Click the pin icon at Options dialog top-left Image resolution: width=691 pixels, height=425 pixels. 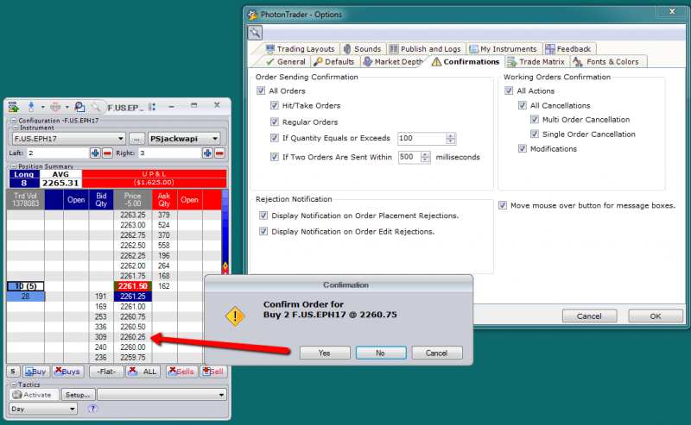tap(255, 32)
